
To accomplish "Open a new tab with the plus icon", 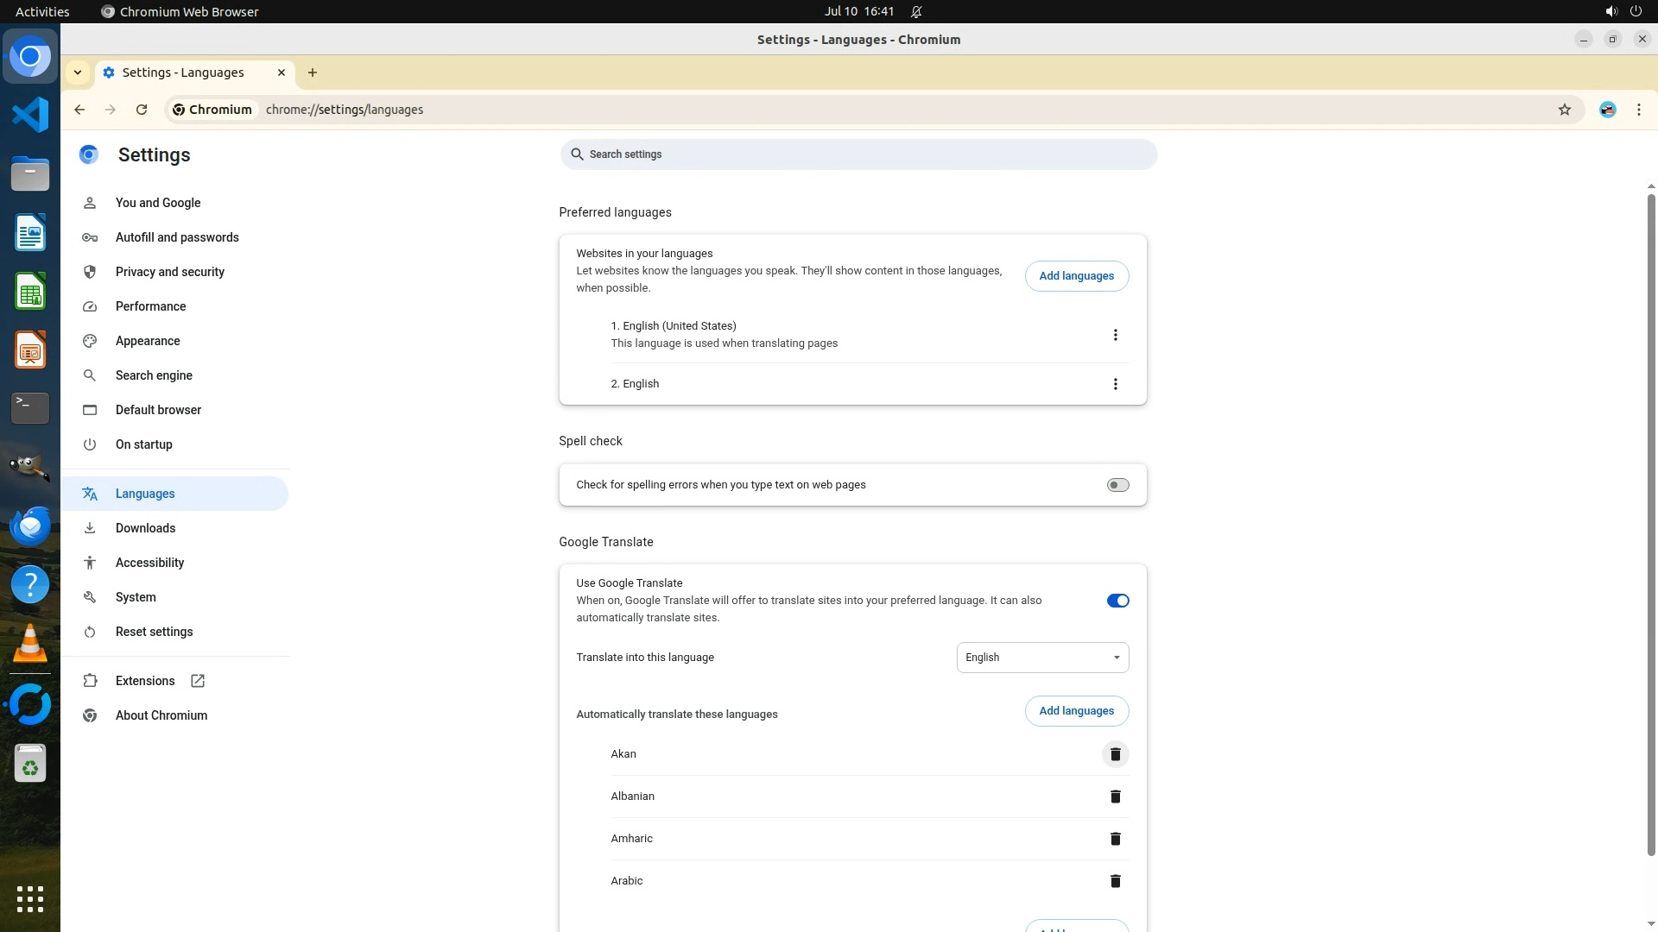I will click(x=313, y=72).
